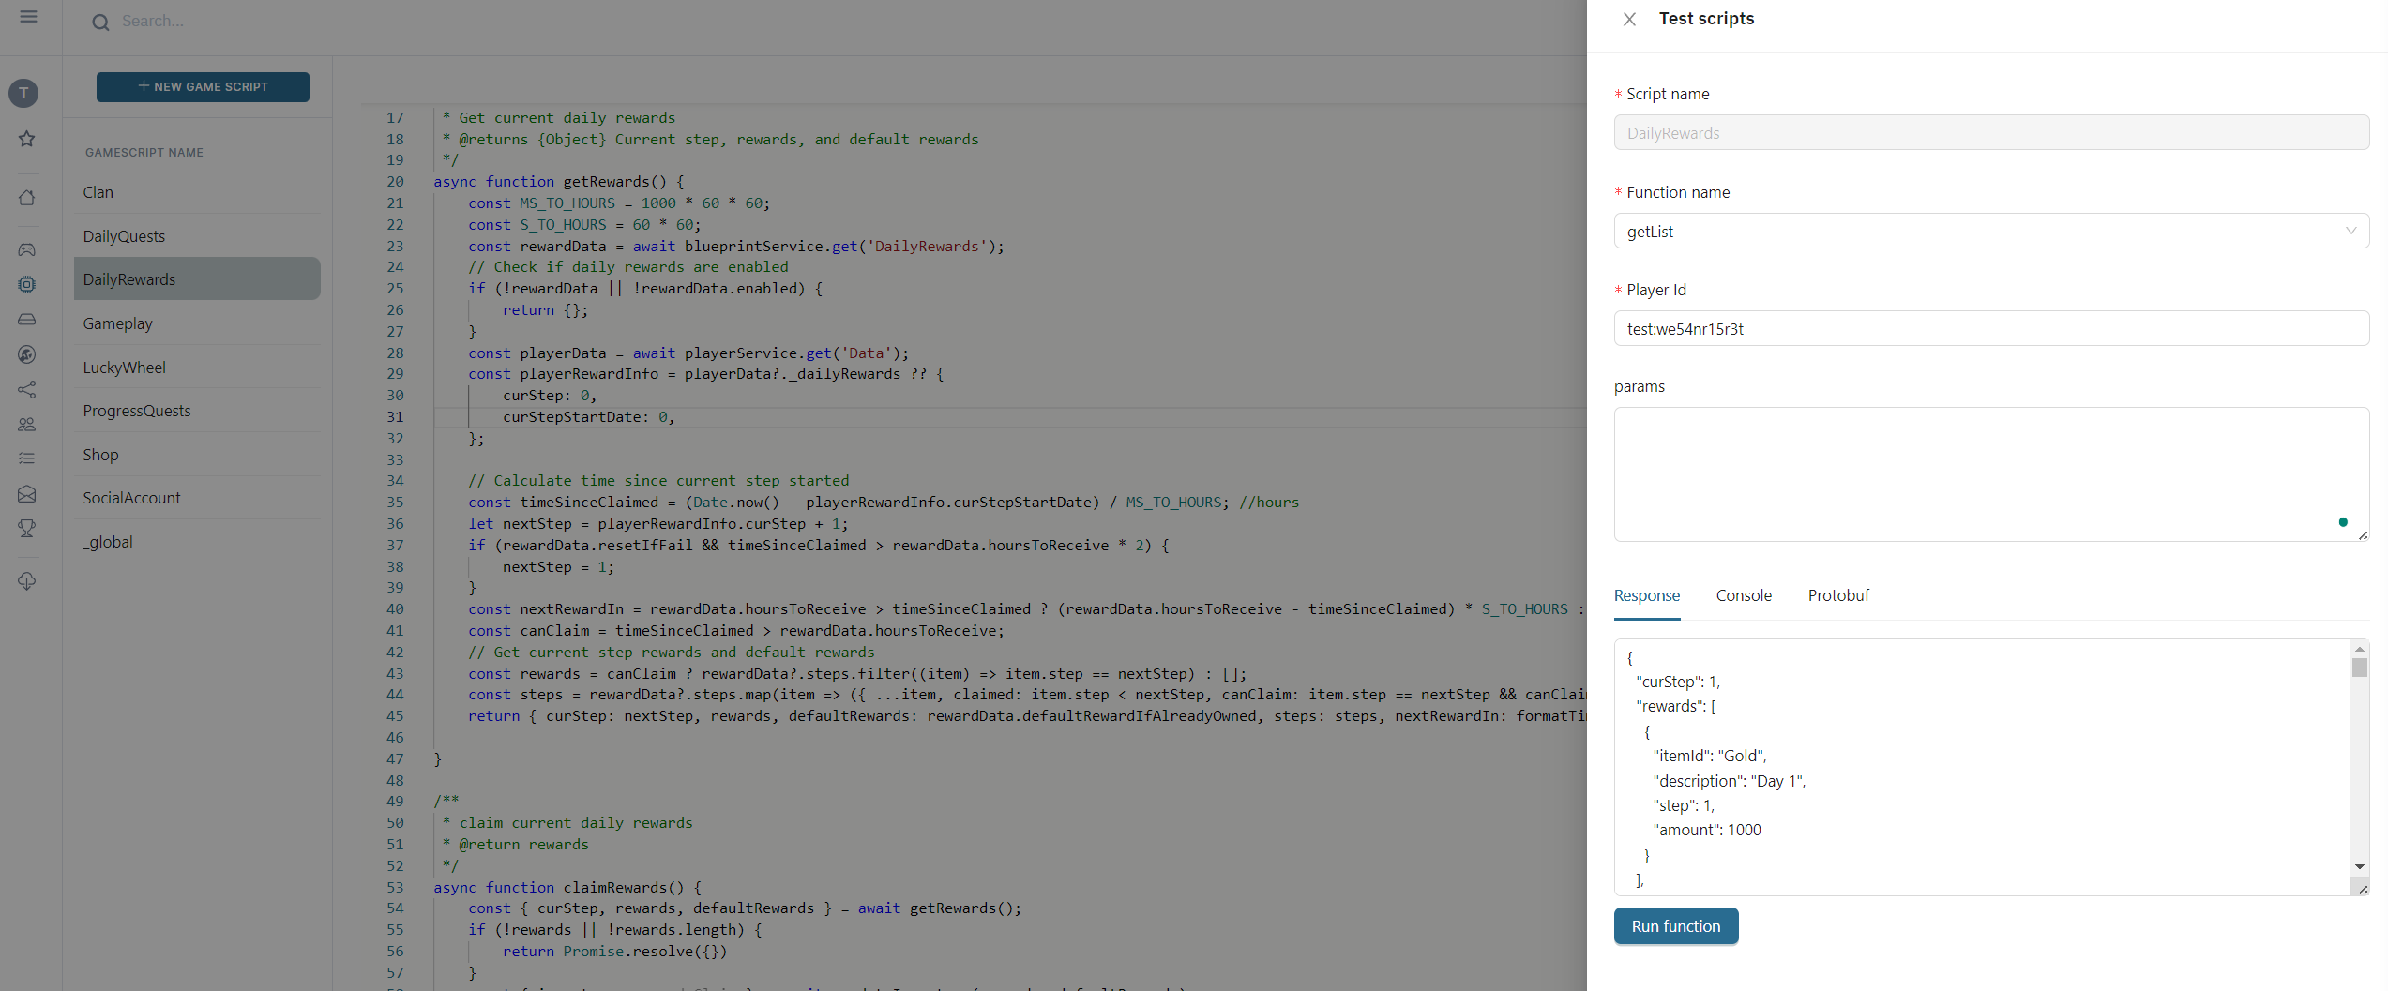Open the gamepad section in sidebar
Screen dimensions: 2388x991
tap(27, 249)
